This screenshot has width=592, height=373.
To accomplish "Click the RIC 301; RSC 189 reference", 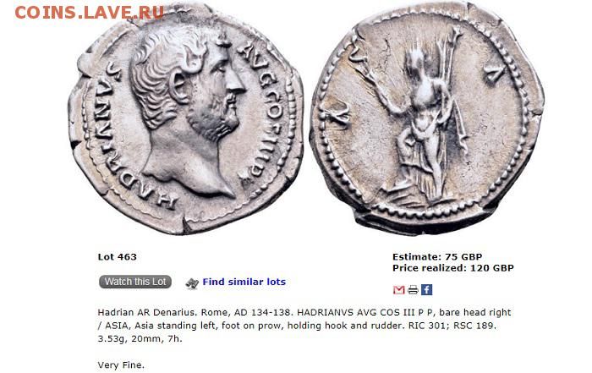I will coord(452,326).
